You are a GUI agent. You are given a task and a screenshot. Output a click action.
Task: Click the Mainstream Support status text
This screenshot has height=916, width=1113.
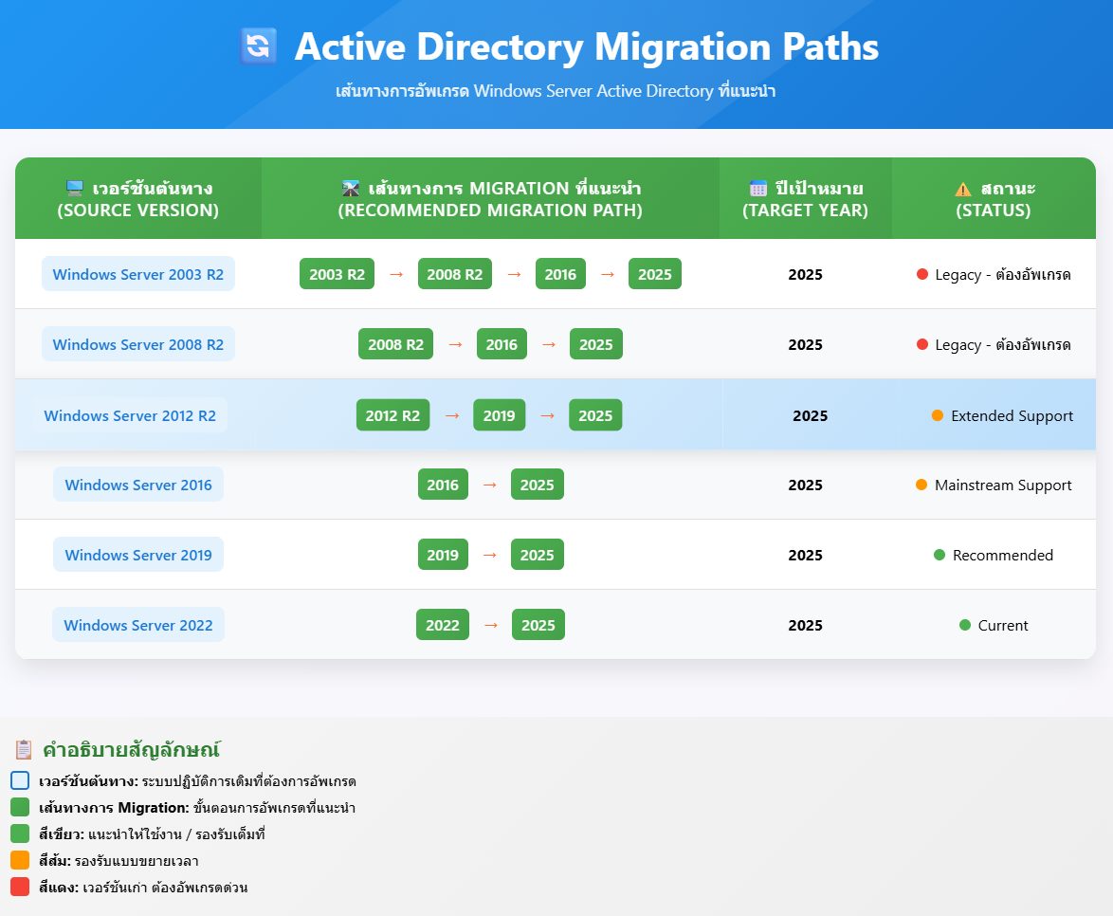click(x=1004, y=485)
